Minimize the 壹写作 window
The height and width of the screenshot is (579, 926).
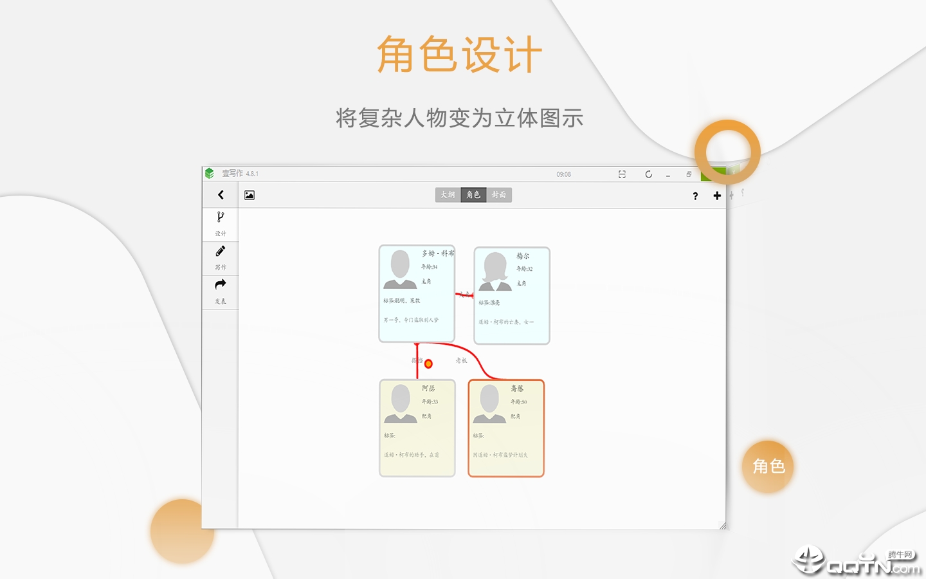click(x=668, y=175)
